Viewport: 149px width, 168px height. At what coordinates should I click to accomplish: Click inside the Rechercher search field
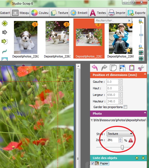111,20
